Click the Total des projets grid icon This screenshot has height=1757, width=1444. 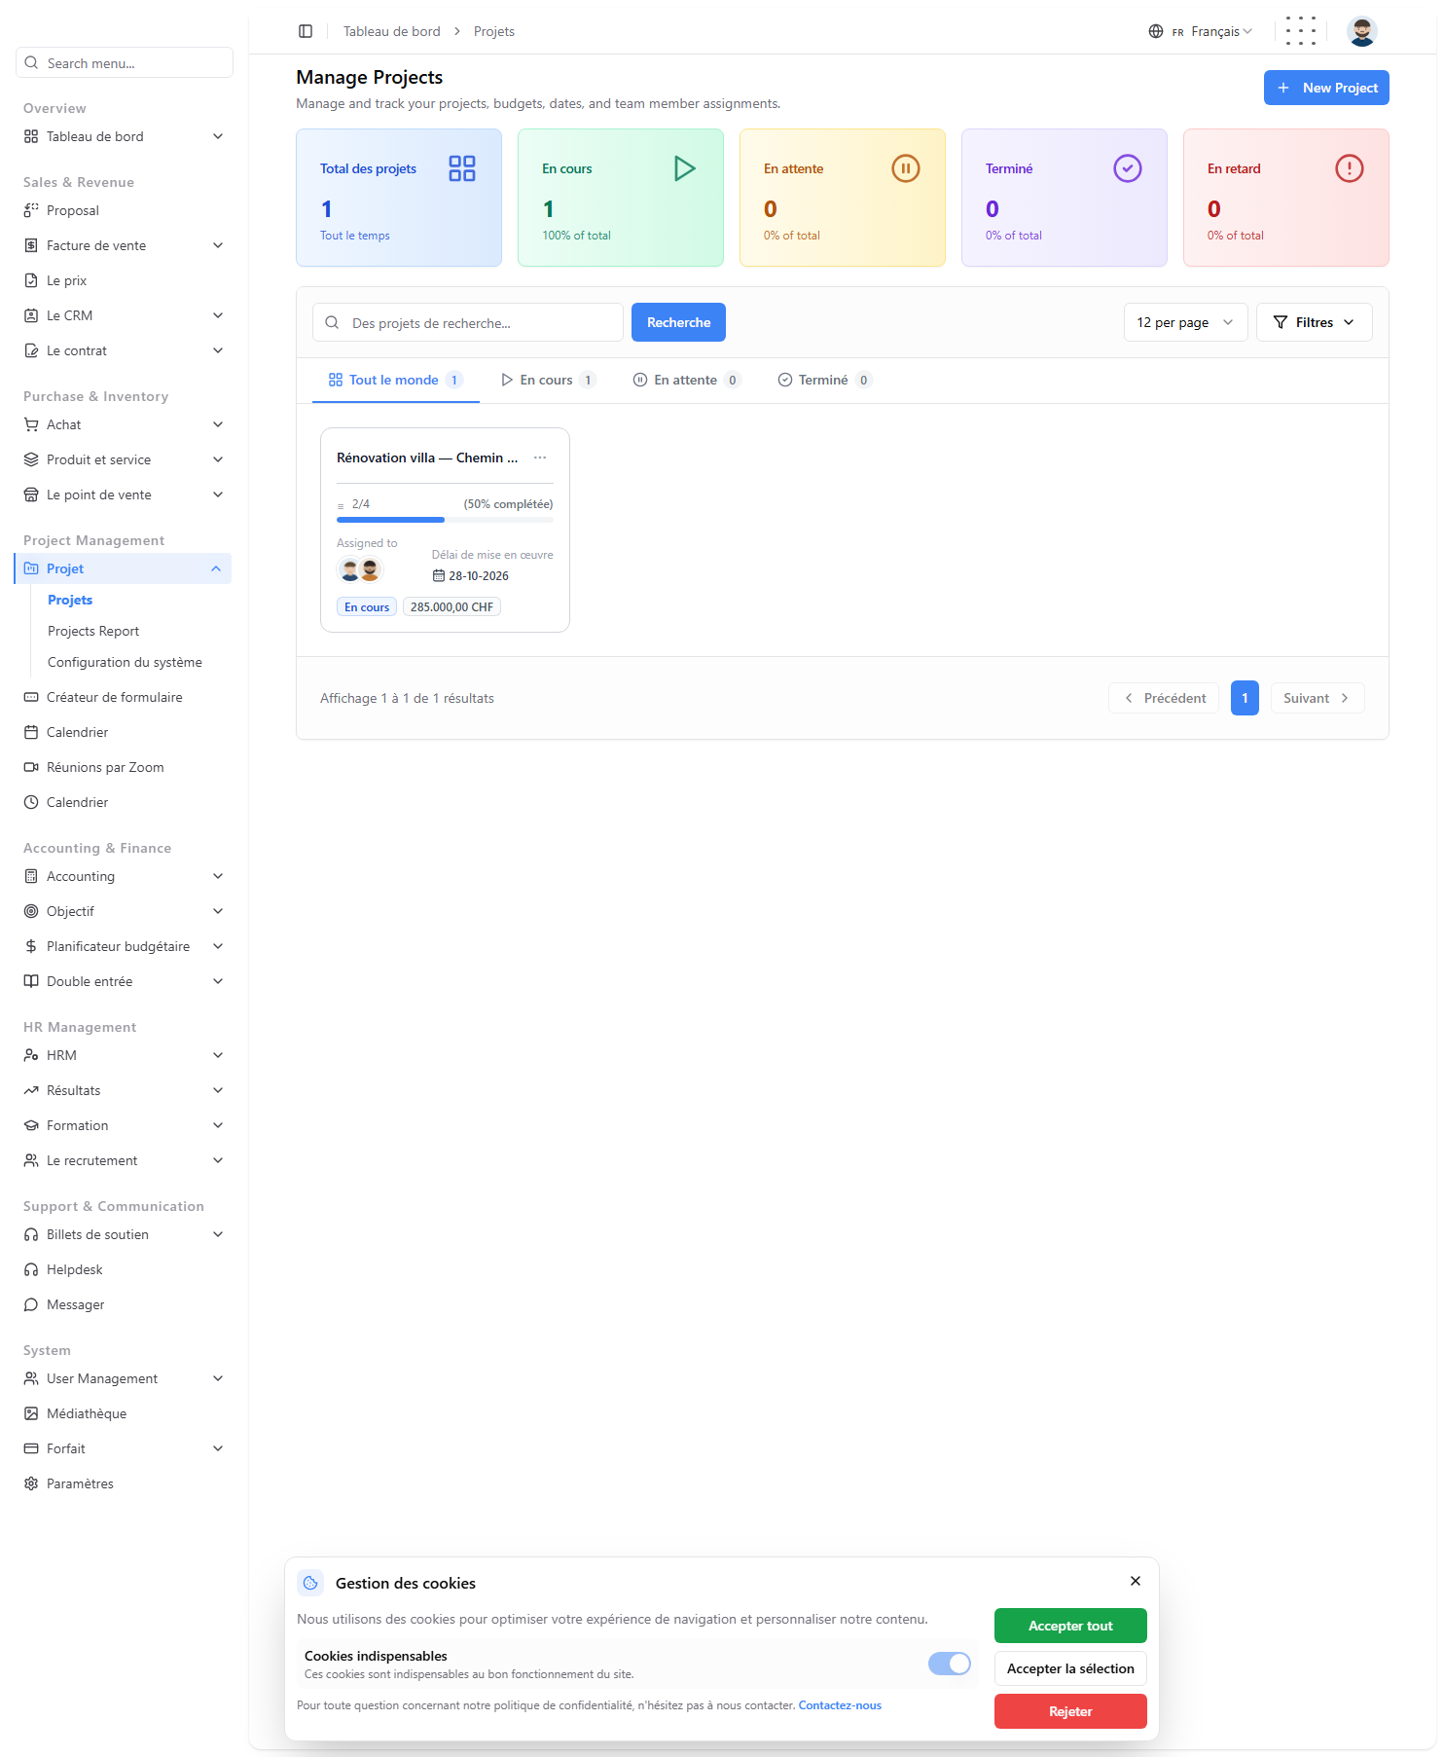462,168
